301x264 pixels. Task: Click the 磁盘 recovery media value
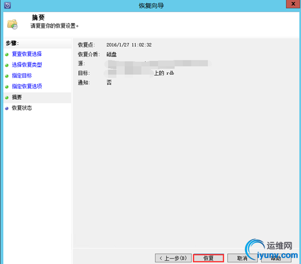click(x=111, y=54)
